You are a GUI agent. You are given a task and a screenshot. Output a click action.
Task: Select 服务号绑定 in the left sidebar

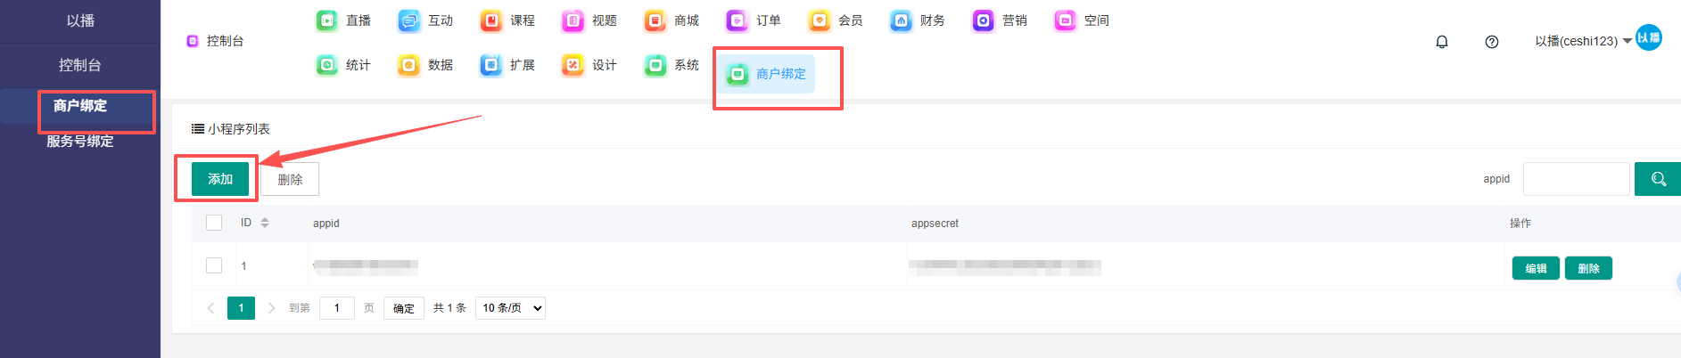click(x=80, y=141)
